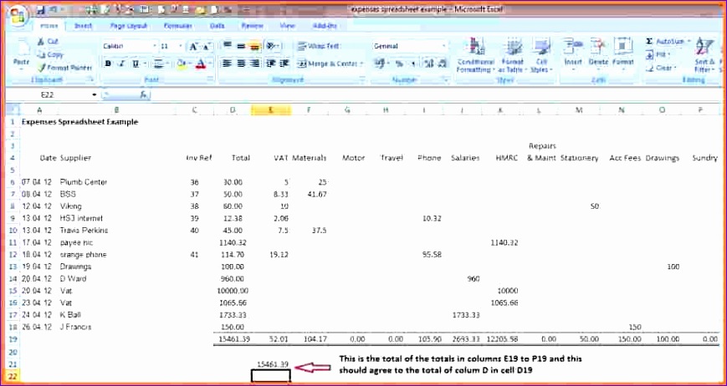This screenshot has width=727, height=386.
Task: Click the Increase Indent icon
Action: [x=284, y=63]
